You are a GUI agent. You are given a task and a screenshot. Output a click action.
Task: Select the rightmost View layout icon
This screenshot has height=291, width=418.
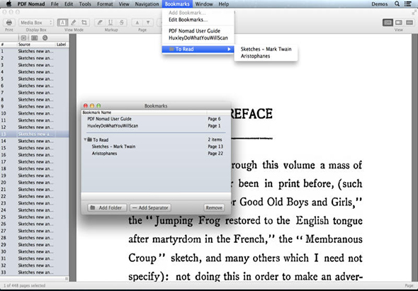coord(409,23)
